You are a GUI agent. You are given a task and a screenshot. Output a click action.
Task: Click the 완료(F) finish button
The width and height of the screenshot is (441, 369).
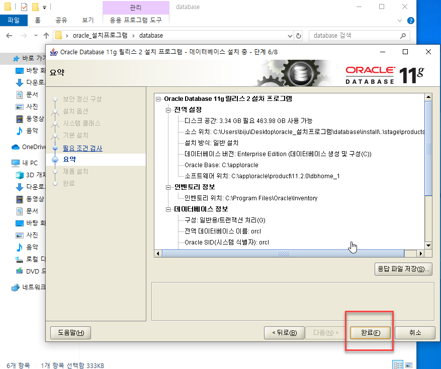(x=370, y=333)
